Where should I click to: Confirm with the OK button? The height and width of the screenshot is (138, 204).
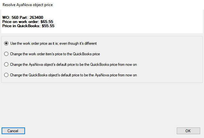click(188, 131)
